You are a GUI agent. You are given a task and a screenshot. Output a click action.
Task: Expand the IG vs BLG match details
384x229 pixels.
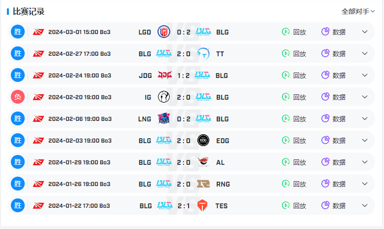[x=365, y=97]
